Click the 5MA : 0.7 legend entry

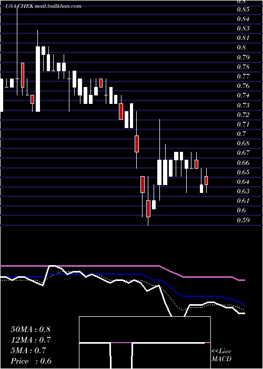click(28, 351)
